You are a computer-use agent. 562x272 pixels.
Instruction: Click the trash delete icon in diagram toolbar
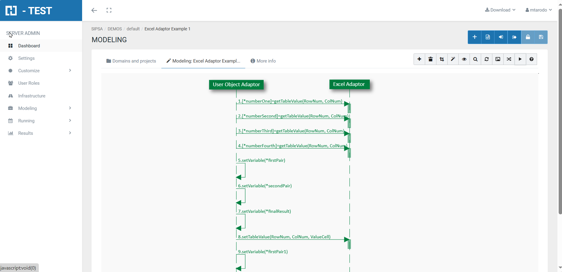[430, 59]
